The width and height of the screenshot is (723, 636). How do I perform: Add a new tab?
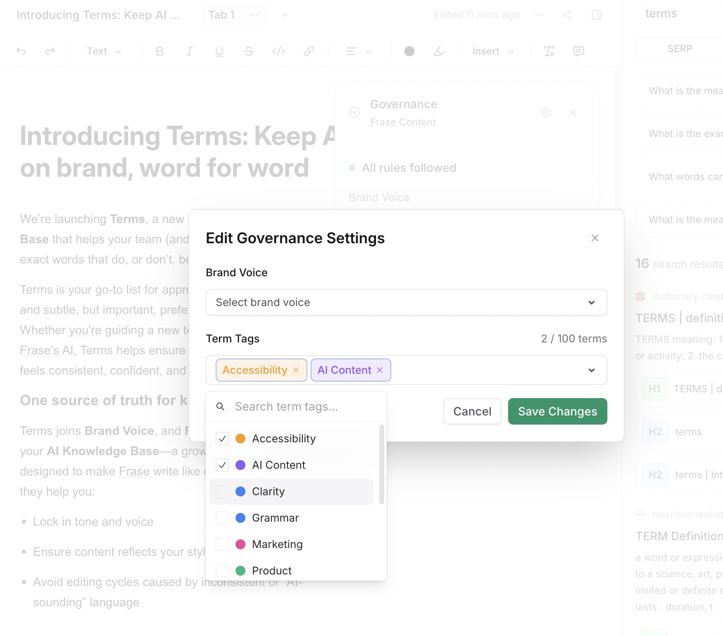(x=285, y=15)
